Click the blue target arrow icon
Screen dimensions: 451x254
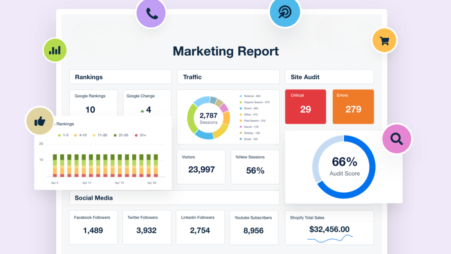coord(285,12)
